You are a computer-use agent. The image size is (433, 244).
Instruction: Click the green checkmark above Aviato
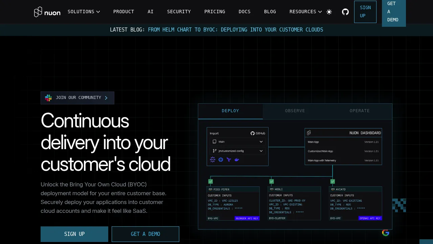[x=333, y=182]
